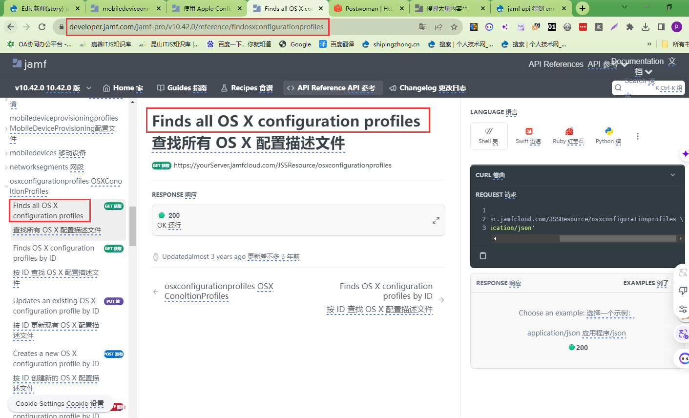Open browser downloads icon
Image resolution: width=689 pixels, height=418 pixels.
coord(646,27)
